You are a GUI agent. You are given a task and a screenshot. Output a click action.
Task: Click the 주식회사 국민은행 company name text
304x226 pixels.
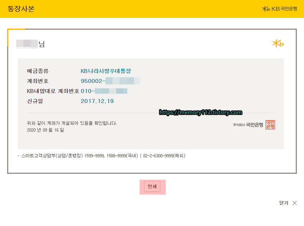pos(248,125)
